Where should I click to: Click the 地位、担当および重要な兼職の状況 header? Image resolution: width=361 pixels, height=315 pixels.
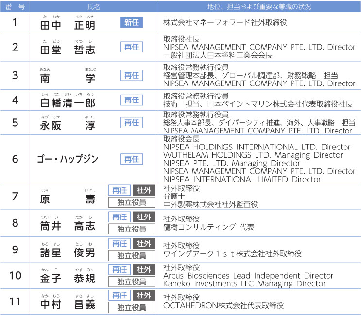(259, 6)
